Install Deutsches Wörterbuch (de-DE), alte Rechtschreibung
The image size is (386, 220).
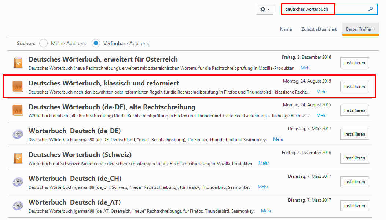[354, 110]
